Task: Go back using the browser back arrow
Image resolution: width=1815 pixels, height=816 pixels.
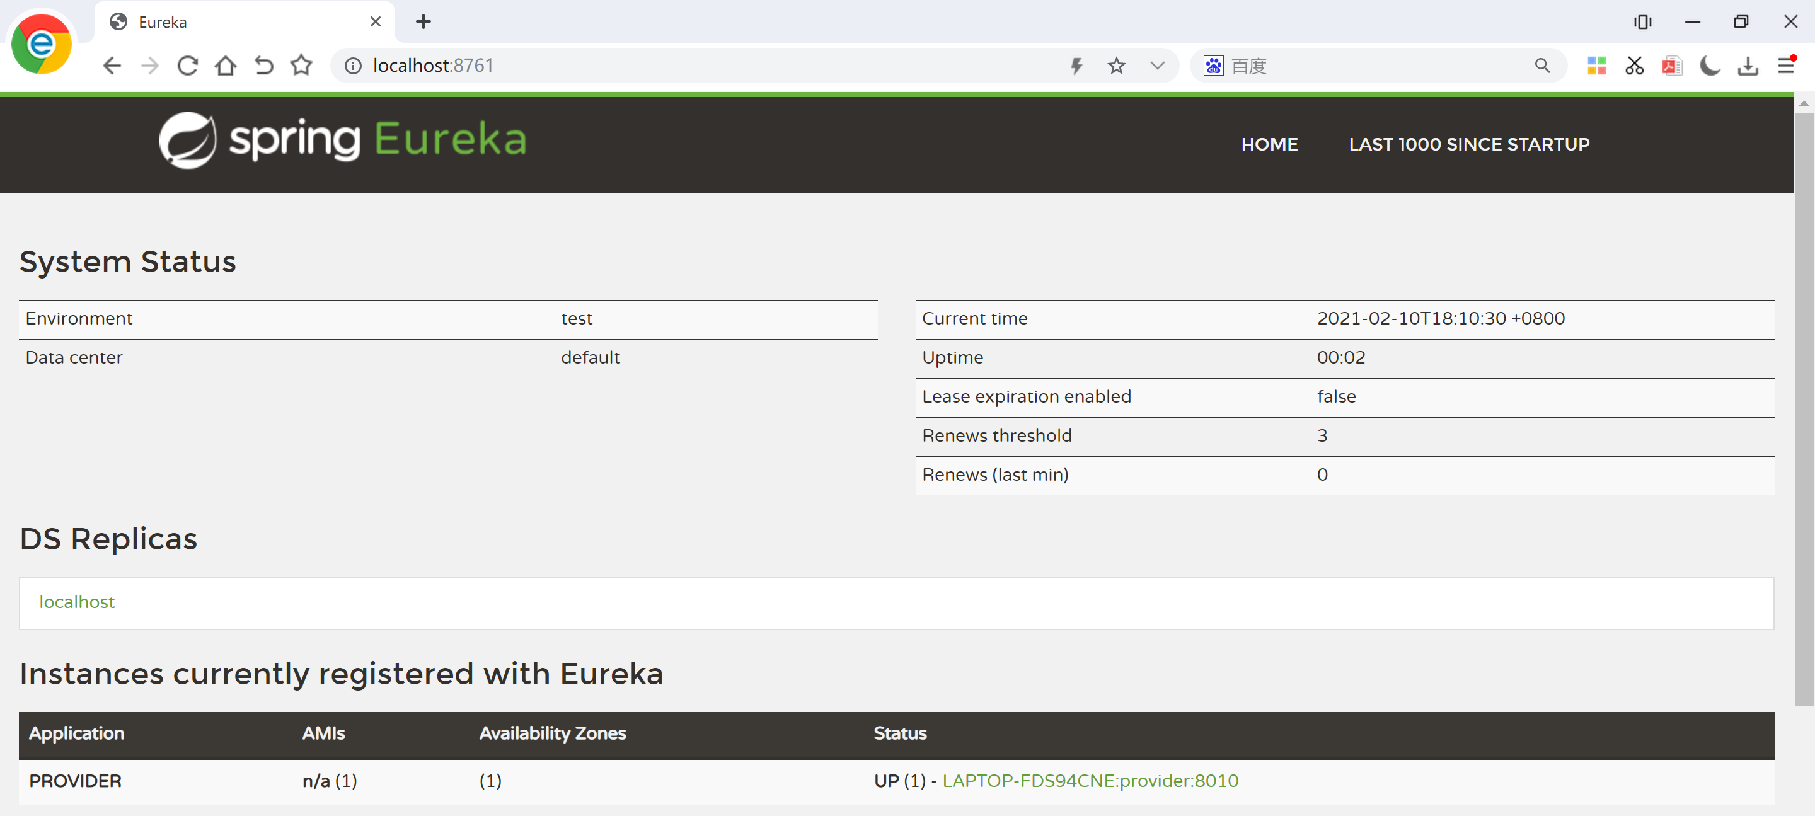Action: 112,66
